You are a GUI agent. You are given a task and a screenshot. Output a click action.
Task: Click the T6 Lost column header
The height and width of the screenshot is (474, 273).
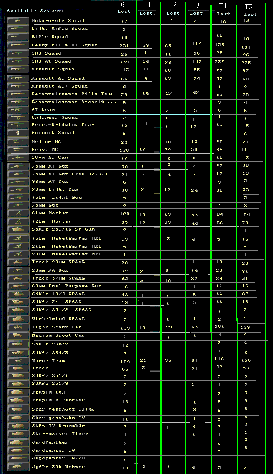click(124, 7)
